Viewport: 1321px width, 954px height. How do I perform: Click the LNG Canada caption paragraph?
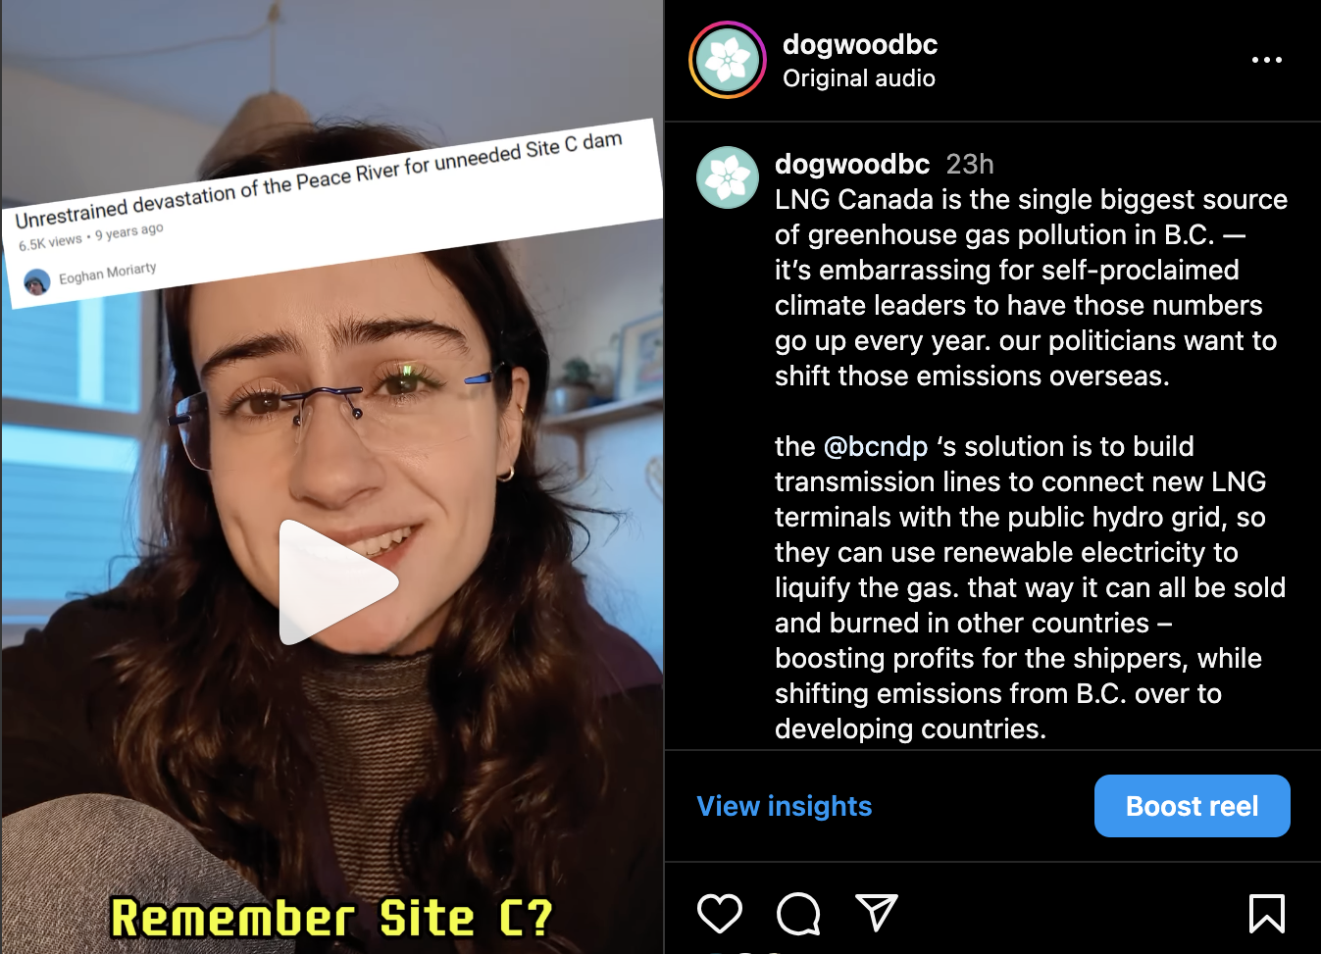(x=1031, y=287)
